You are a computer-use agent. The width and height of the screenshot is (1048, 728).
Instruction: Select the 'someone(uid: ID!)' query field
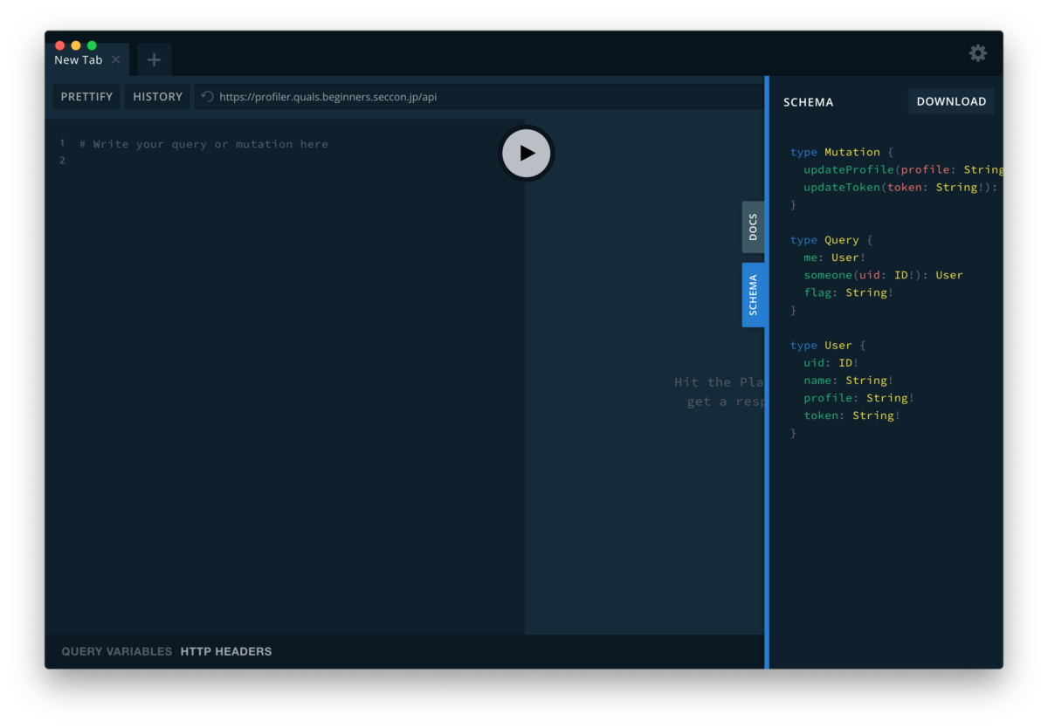[x=883, y=275]
